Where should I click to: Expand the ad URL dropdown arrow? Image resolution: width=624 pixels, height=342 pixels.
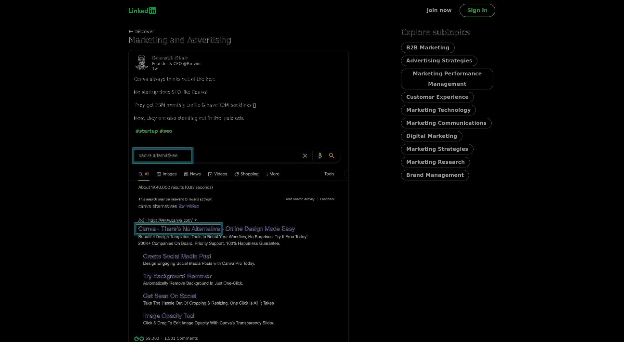click(x=196, y=220)
